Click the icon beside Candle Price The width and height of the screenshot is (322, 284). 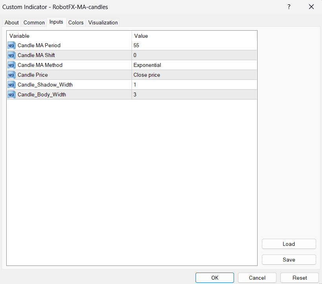pos(11,75)
